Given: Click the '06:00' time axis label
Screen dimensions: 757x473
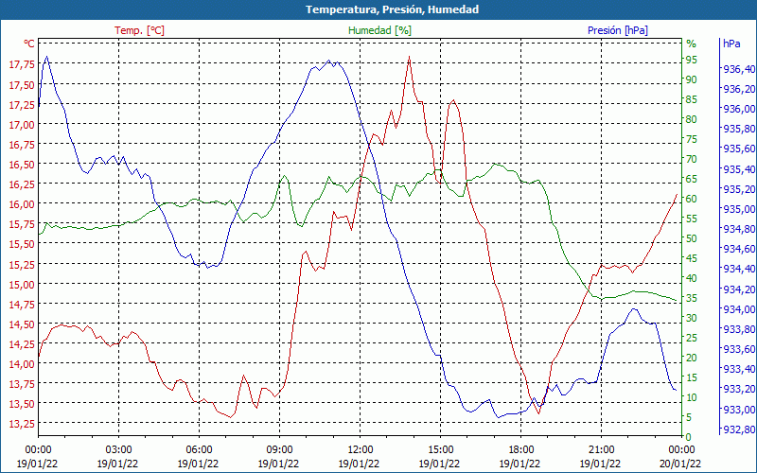Looking at the screenshot, I should pyautogui.click(x=199, y=448).
